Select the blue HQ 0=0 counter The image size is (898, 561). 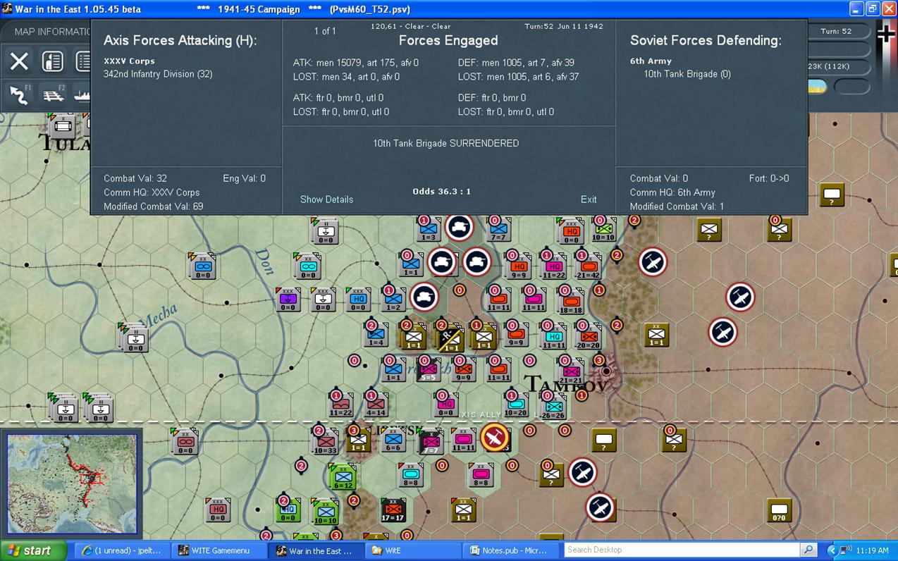358,300
